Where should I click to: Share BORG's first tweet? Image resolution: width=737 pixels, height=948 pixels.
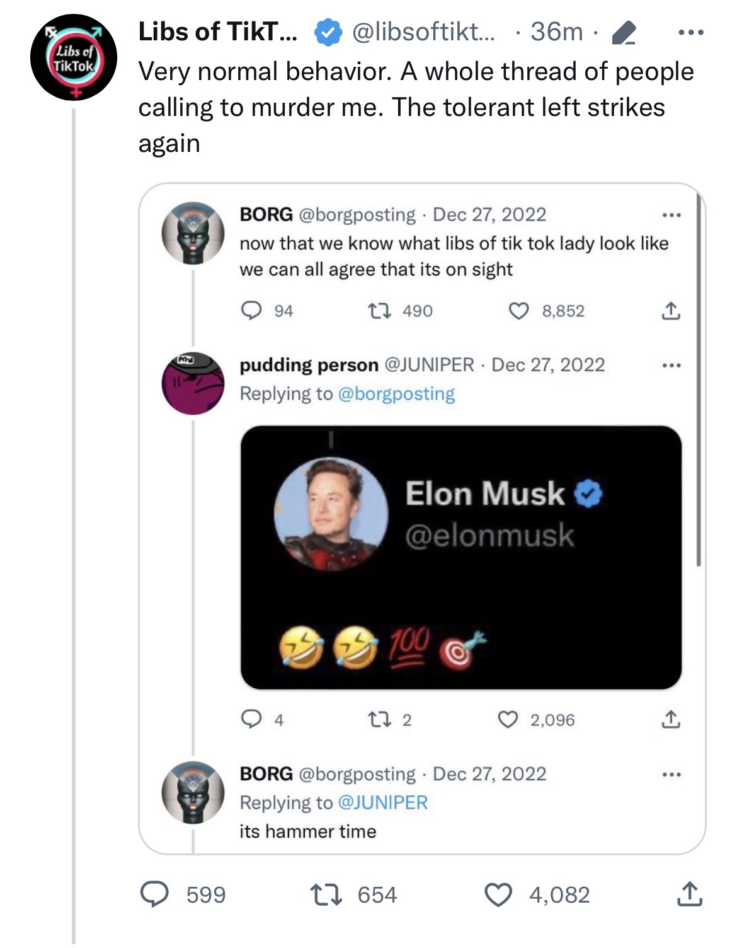coord(671,311)
